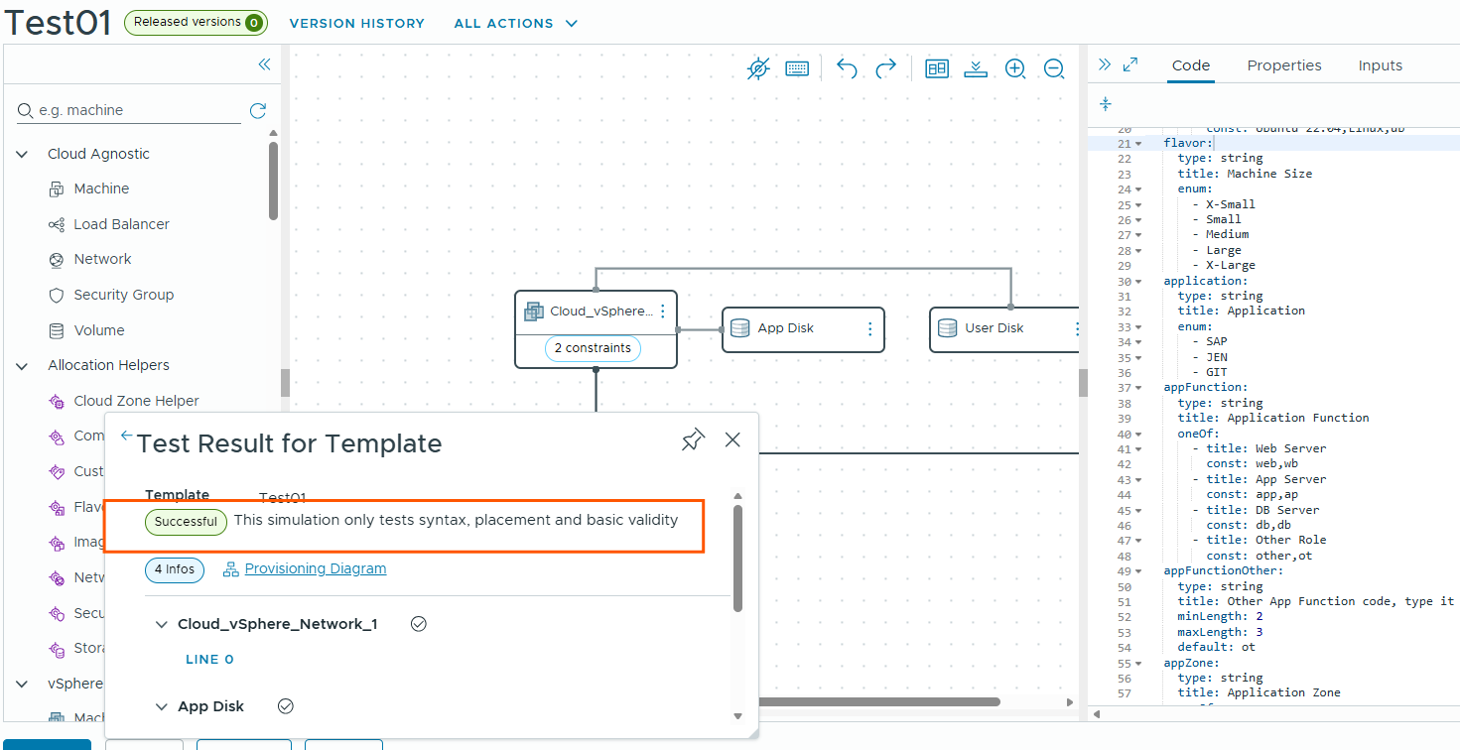Switch to the Inputs tab
1460x750 pixels.
coord(1380,65)
